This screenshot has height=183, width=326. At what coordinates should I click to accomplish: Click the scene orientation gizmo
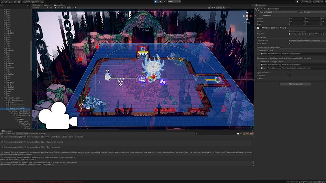[x=248, y=16]
